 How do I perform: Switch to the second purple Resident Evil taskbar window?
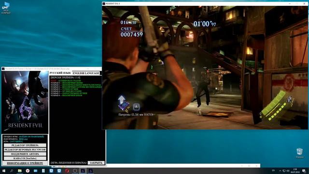(90, 171)
